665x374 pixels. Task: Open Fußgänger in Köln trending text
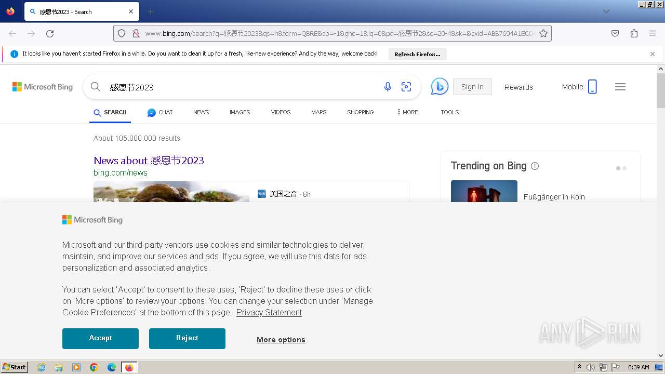[x=554, y=197]
